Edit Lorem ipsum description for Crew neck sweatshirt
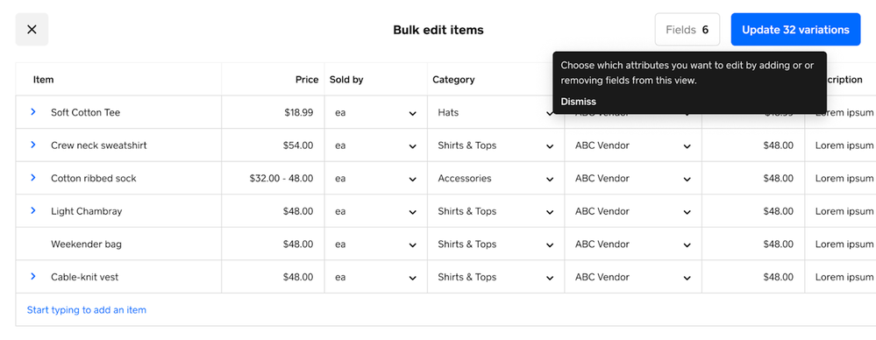Image resolution: width=876 pixels, height=340 pixels. coord(841,145)
